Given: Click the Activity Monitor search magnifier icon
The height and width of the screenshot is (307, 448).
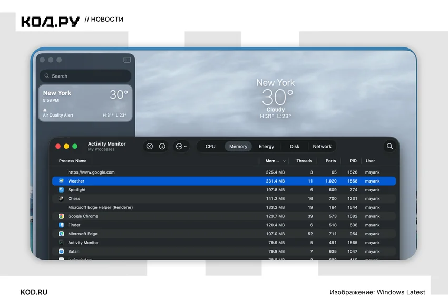Looking at the screenshot, I should coord(389,146).
